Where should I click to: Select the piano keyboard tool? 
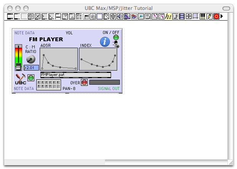(203, 16)
